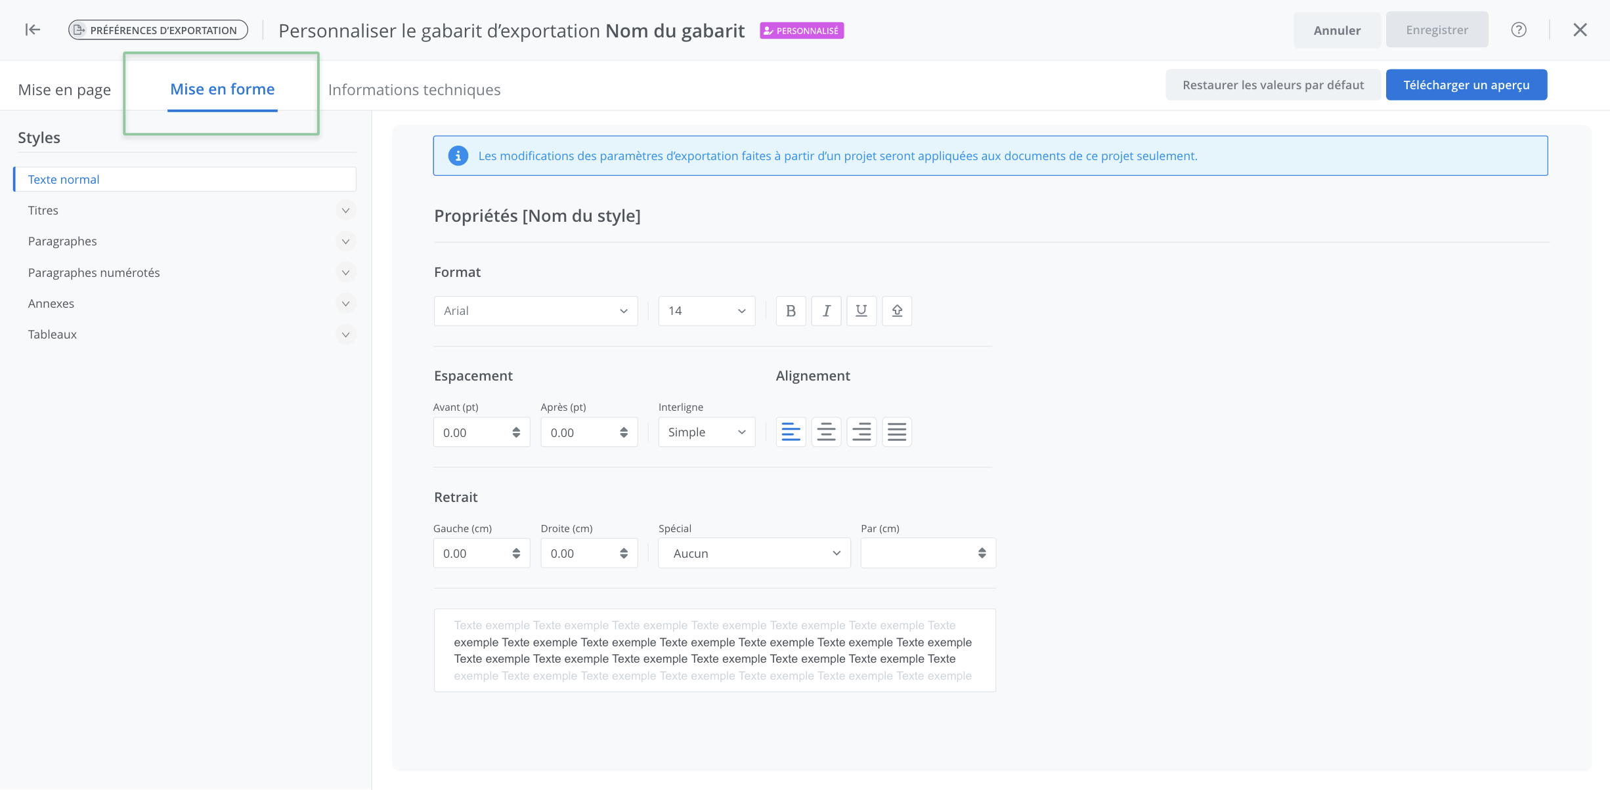Click the collapse sidebar arrow icon

[32, 30]
